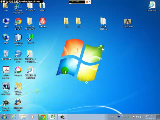
Task: Select the ZoomIt4.5 folder icon
Action: tap(30, 7)
